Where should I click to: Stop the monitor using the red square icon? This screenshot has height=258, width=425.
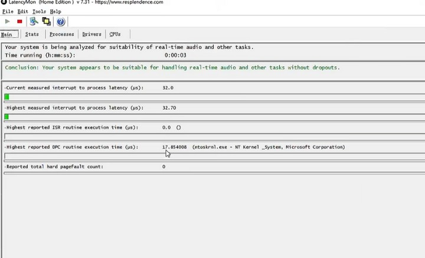19,22
